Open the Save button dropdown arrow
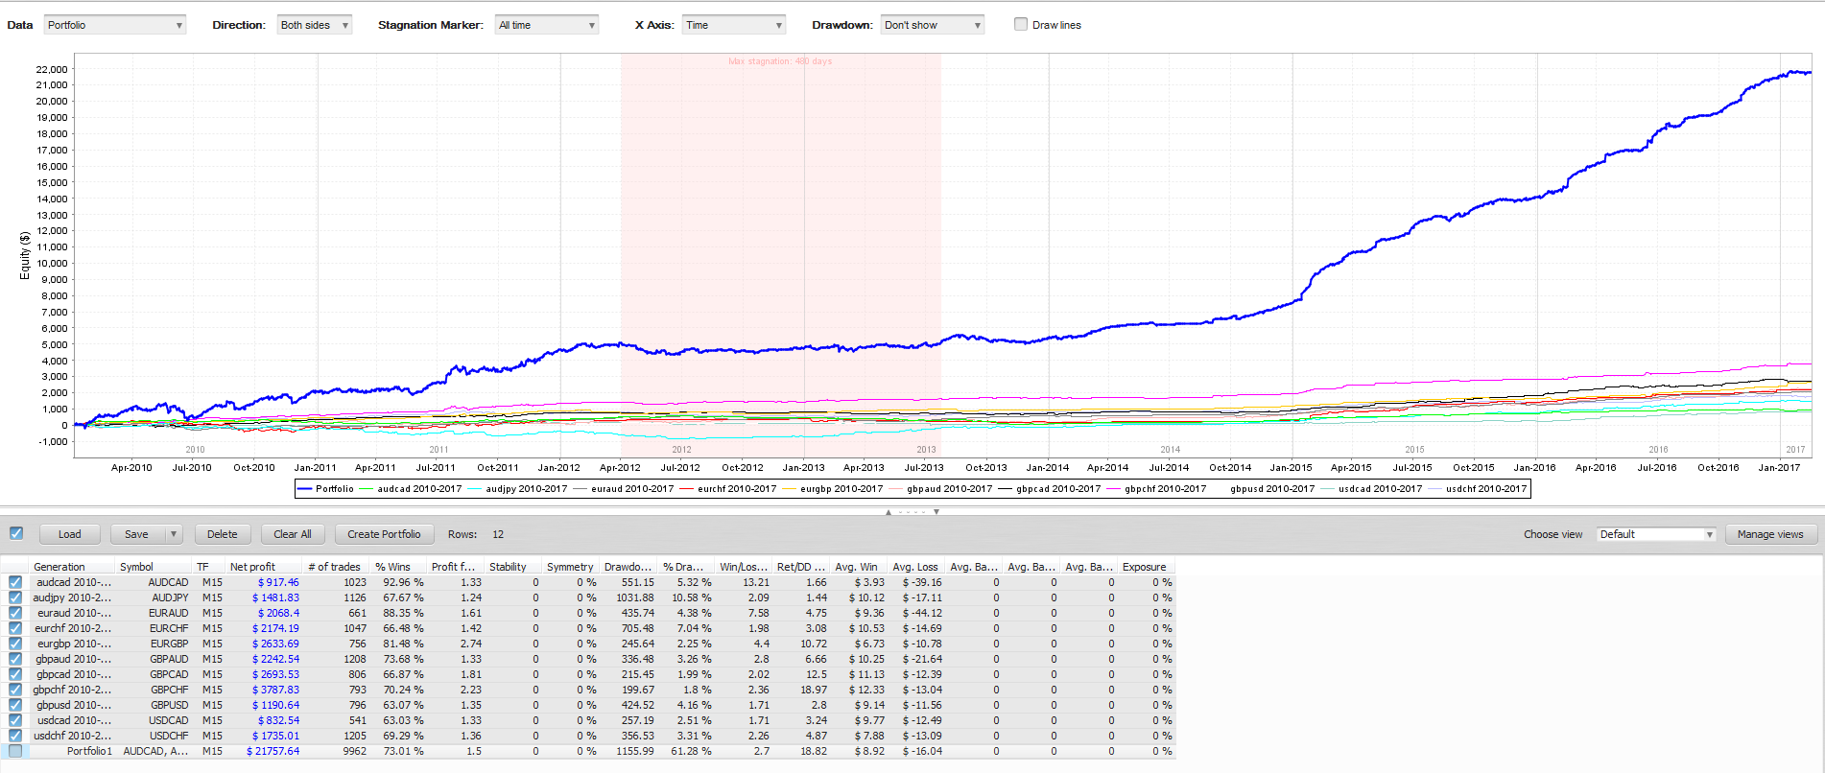Viewport: 1825px width, 773px height. (174, 534)
